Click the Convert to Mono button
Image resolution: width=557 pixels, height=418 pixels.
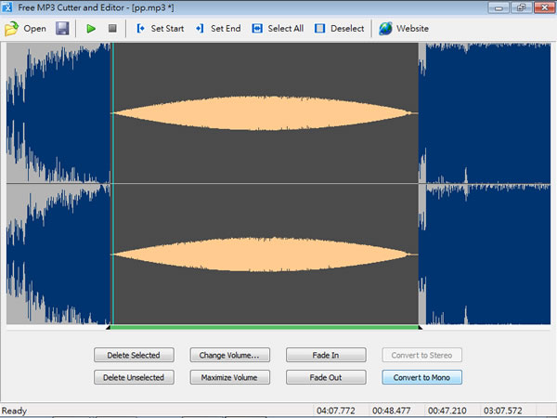(421, 377)
